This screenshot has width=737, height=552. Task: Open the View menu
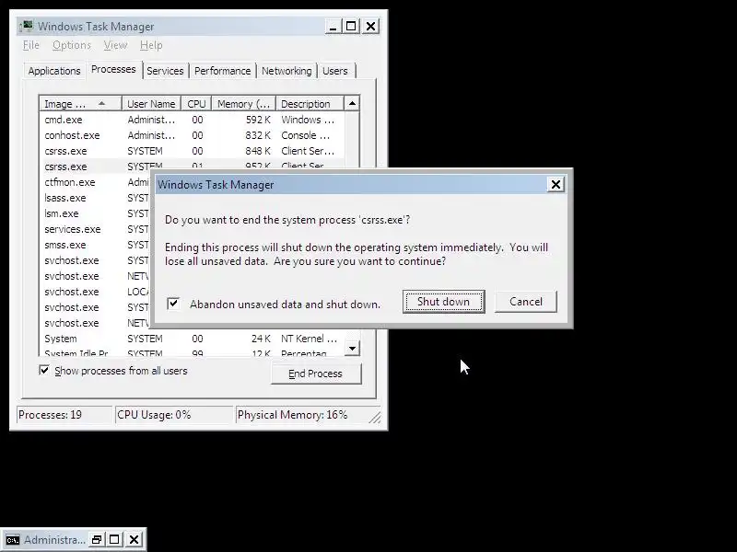pyautogui.click(x=115, y=45)
